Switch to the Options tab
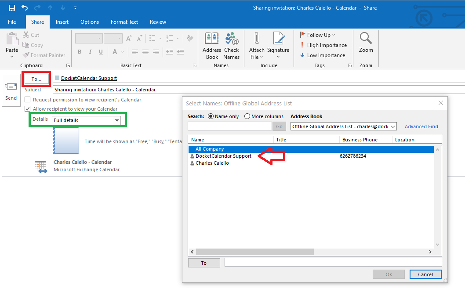465x303 pixels. point(90,22)
